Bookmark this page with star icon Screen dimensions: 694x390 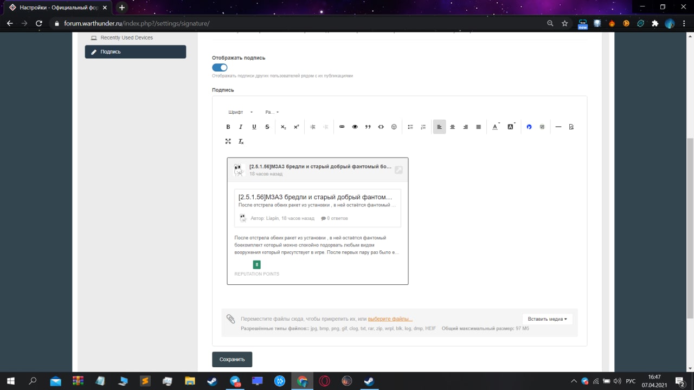click(x=564, y=23)
